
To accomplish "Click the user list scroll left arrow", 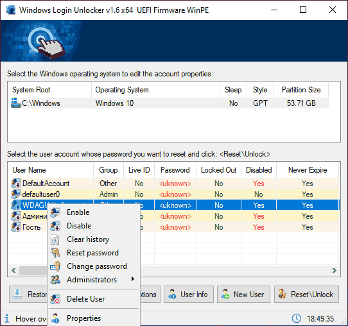I will coord(13,270).
